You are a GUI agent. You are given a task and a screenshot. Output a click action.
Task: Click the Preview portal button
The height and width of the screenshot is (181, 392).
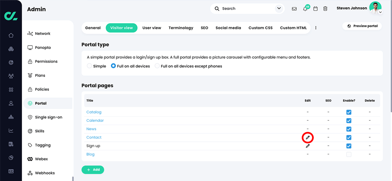pos(362,26)
